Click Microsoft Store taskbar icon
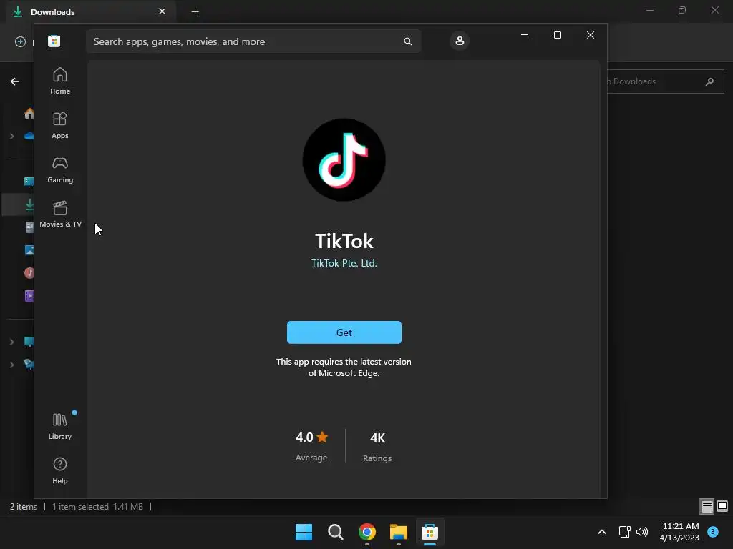This screenshot has width=733, height=549. tap(429, 532)
